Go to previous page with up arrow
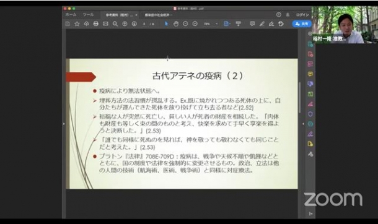This screenshot has height=224, width=378. coord(125,24)
